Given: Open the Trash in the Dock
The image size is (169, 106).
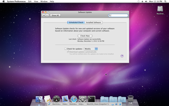Looking at the screenshot, I should (x=130, y=99).
